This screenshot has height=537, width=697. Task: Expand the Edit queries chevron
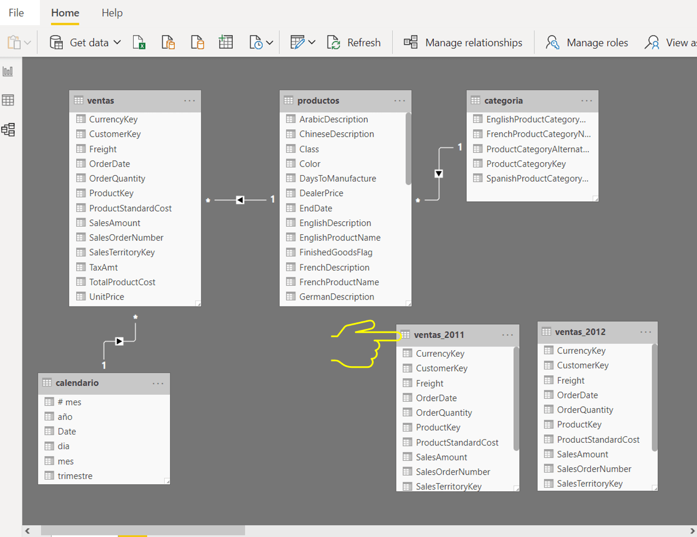point(312,43)
